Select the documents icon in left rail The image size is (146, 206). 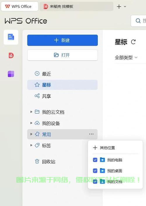pyautogui.click(x=11, y=37)
